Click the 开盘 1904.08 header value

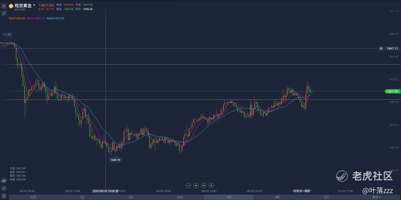[84, 5]
